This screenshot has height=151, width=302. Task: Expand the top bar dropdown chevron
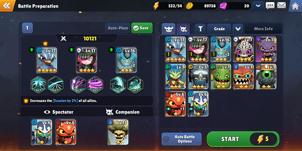coord(258,6)
